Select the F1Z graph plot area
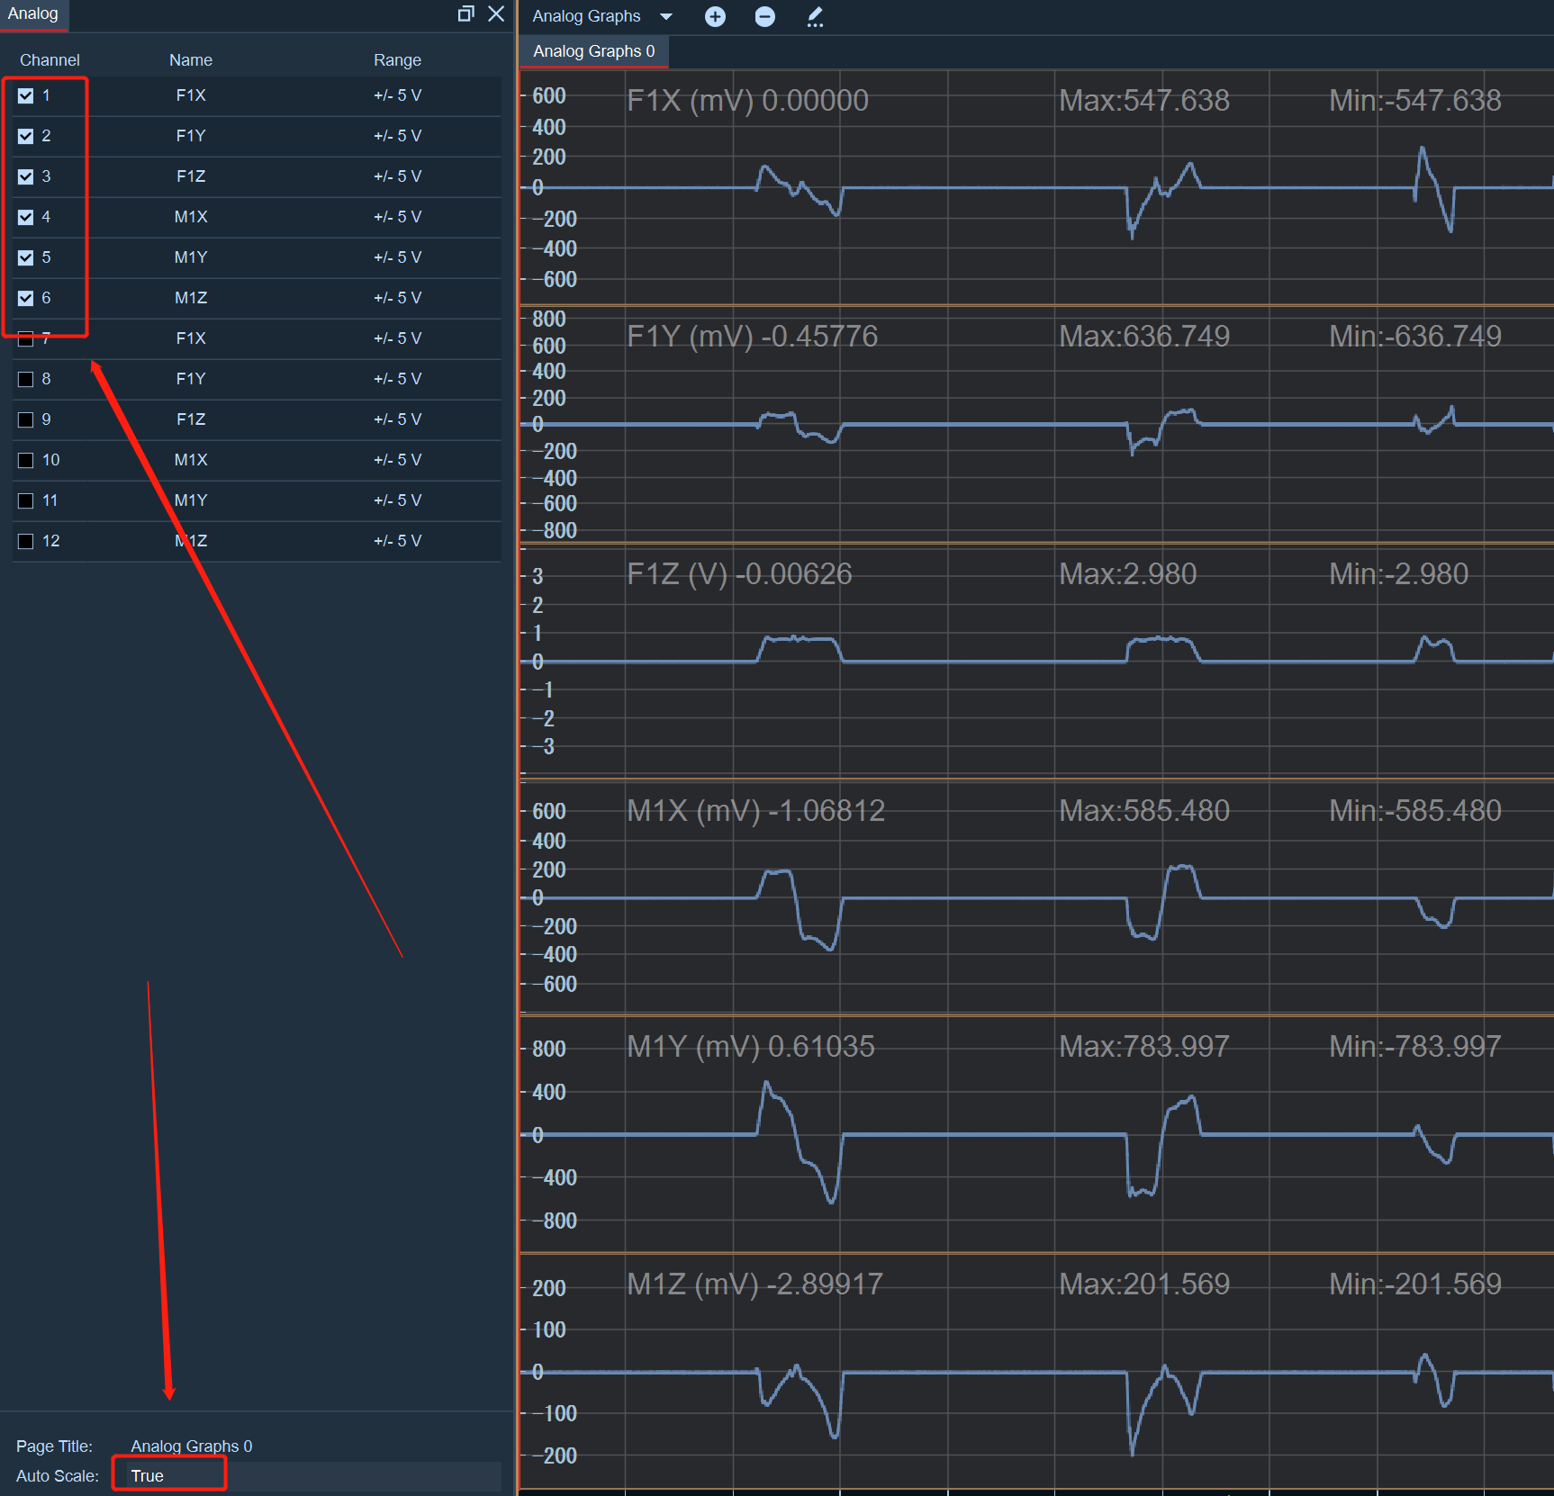The width and height of the screenshot is (1554, 1496). tap(1037, 662)
